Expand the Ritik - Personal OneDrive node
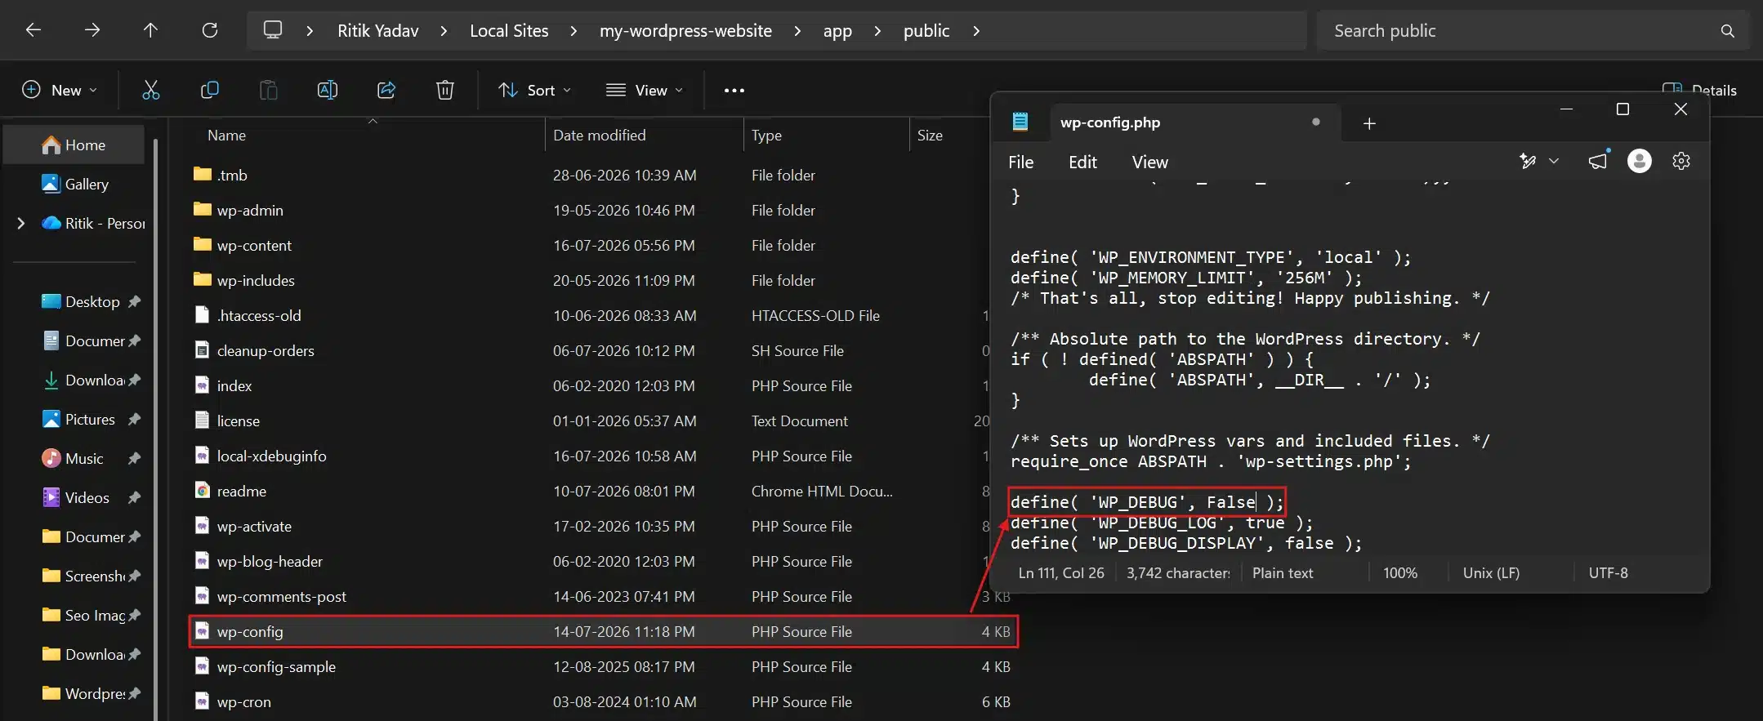The image size is (1763, 721). click(x=21, y=223)
